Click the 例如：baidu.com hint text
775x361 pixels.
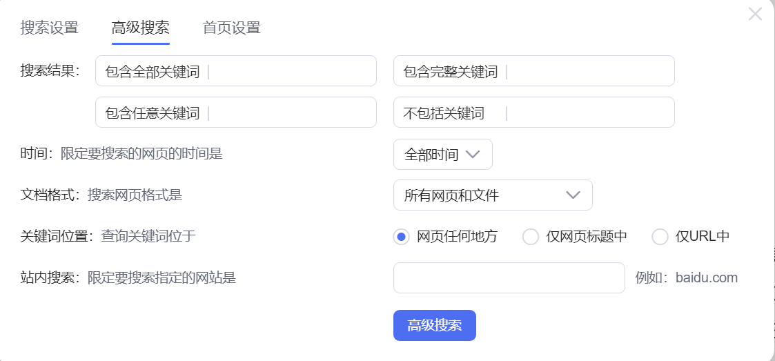686,278
